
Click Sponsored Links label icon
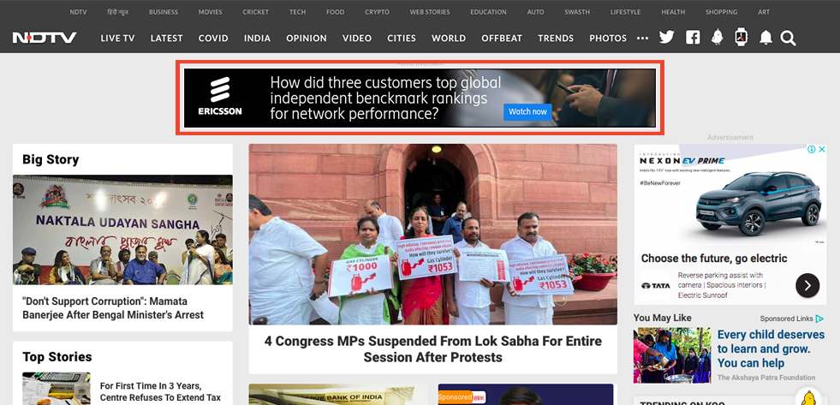coord(819,319)
